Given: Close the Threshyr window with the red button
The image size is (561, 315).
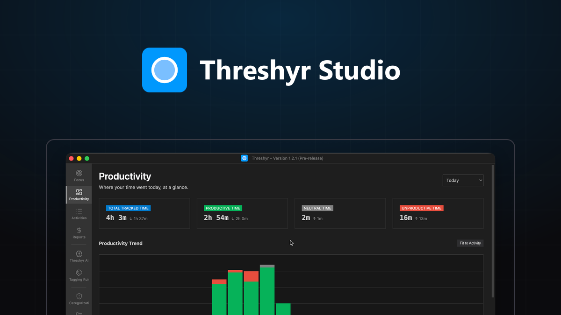Looking at the screenshot, I should pyautogui.click(x=72, y=158).
